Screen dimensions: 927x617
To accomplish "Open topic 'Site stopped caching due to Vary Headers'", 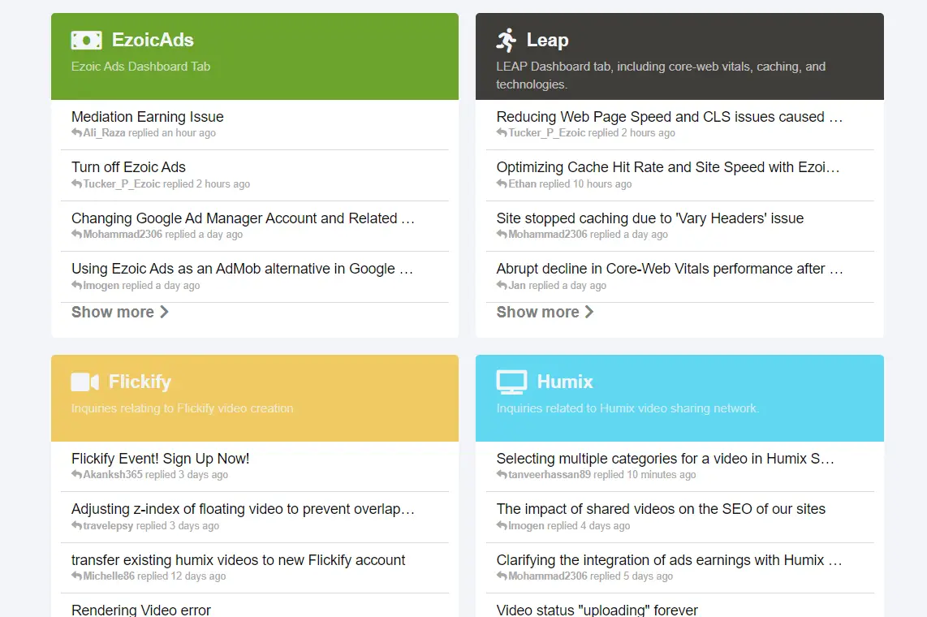I will click(650, 218).
